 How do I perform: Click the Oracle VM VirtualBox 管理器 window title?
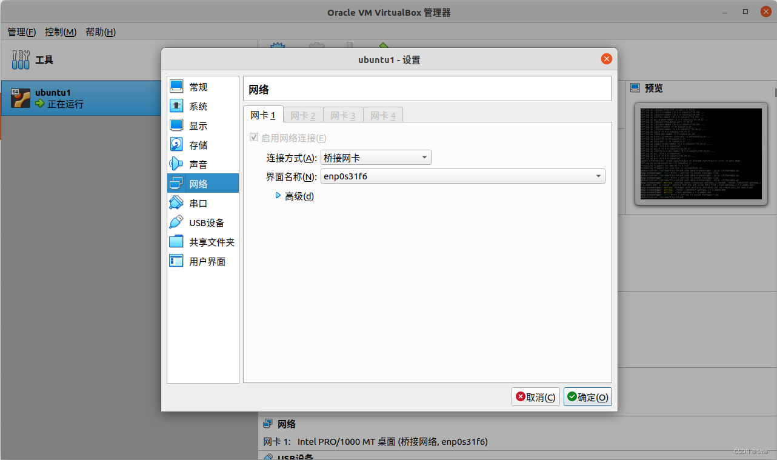(388, 12)
